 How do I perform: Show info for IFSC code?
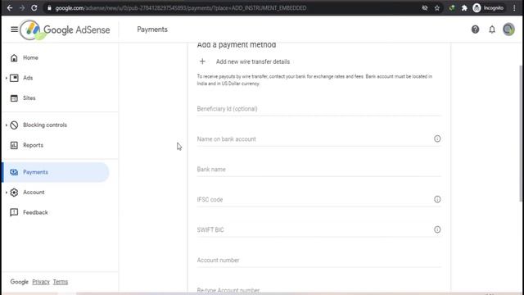coord(437,199)
